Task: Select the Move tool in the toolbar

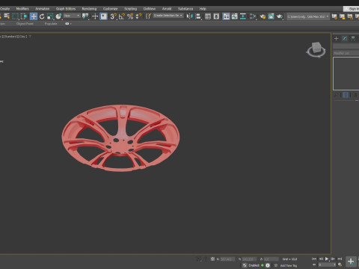Action: (34, 16)
